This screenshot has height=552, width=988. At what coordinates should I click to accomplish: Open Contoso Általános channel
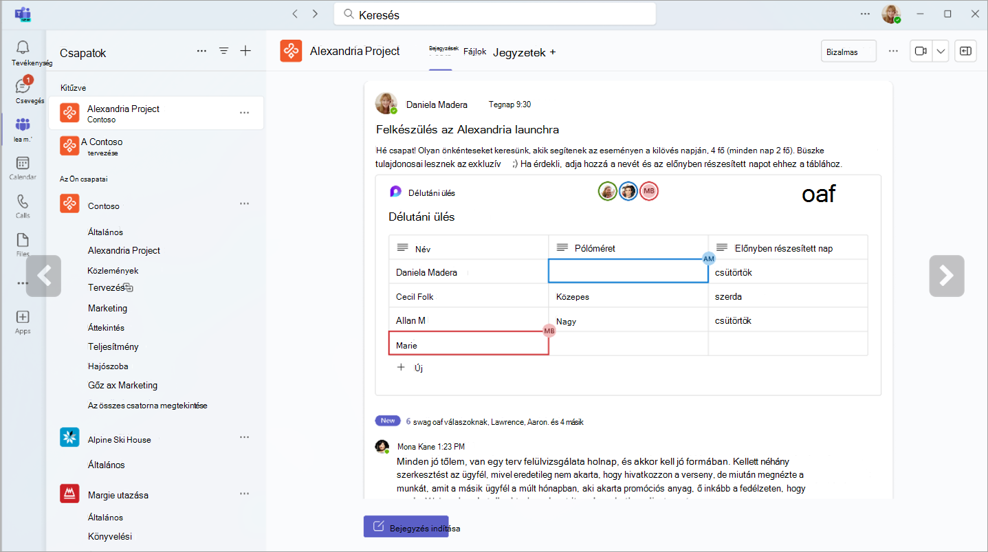tap(105, 232)
